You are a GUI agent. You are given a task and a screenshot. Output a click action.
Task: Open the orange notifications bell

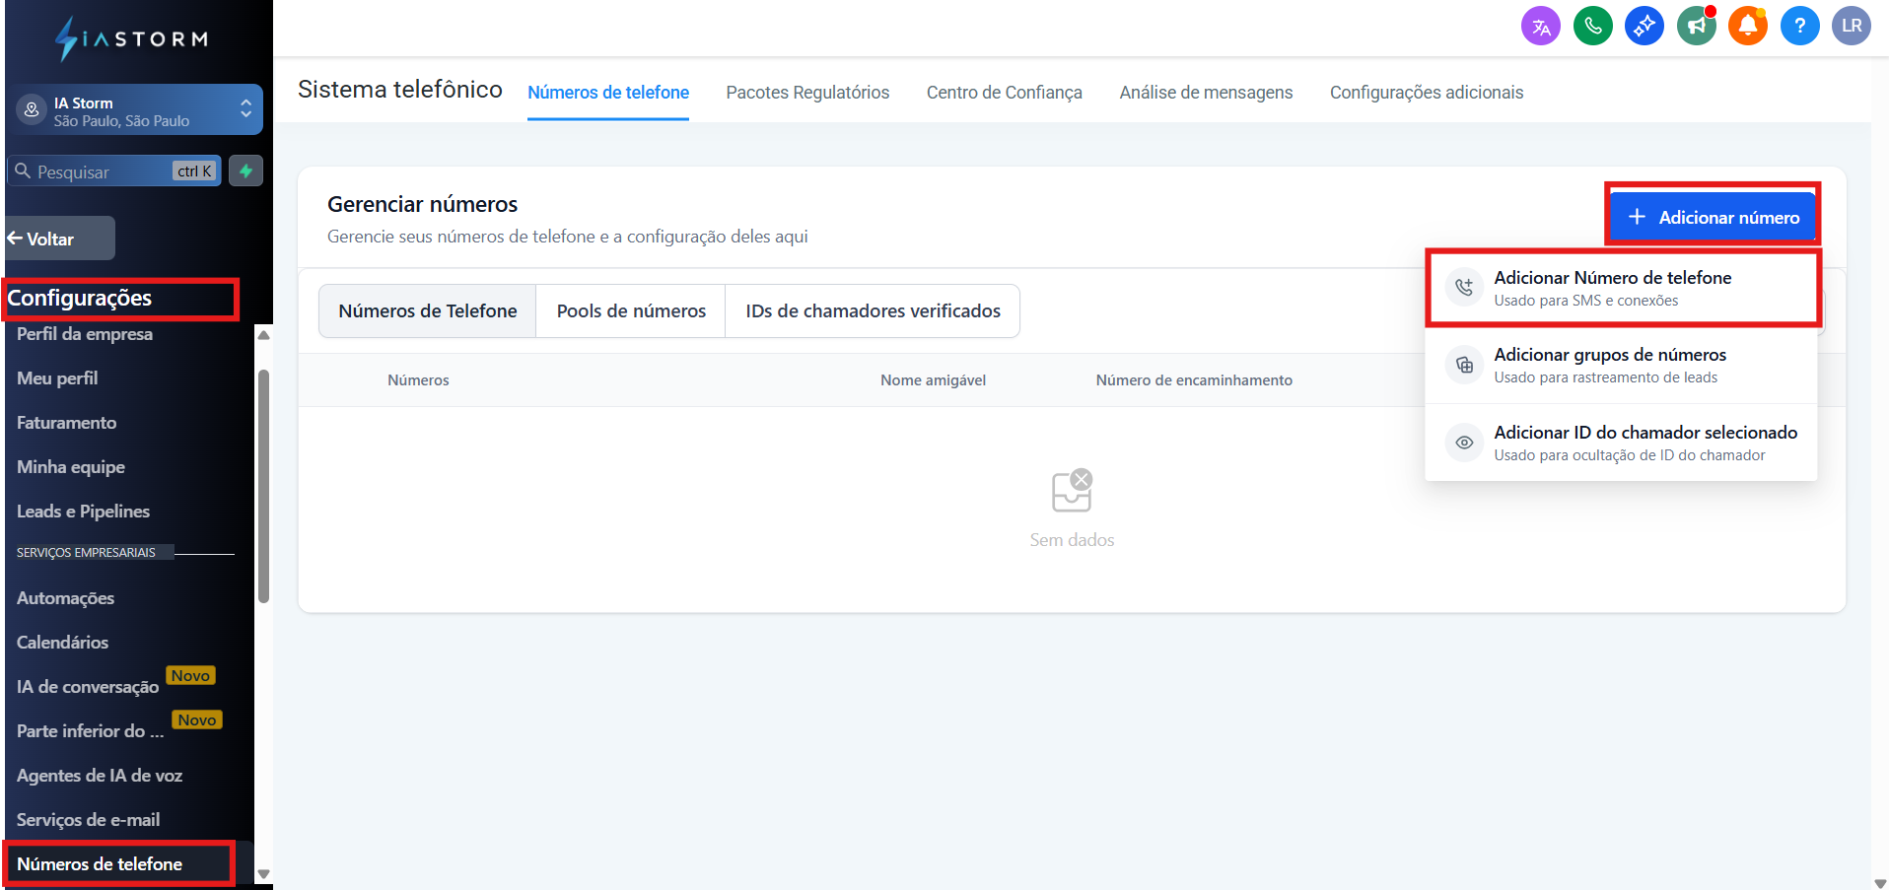click(x=1748, y=27)
